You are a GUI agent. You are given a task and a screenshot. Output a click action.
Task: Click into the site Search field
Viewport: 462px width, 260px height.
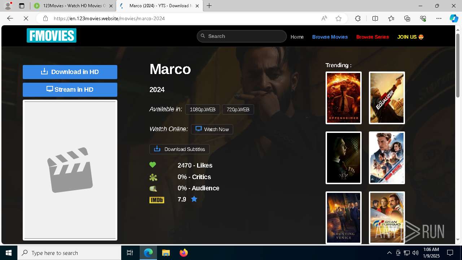coord(242,36)
